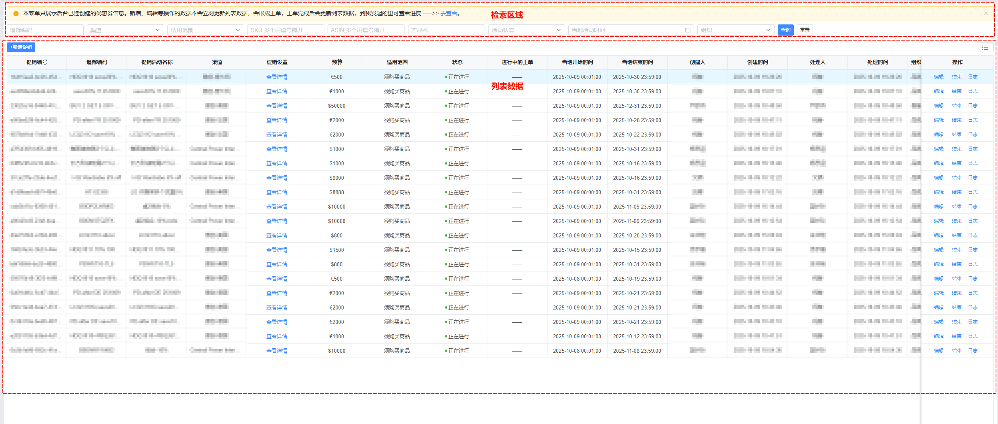Open the column settings list icon
Screen dimensions: 998x424
tap(985, 48)
